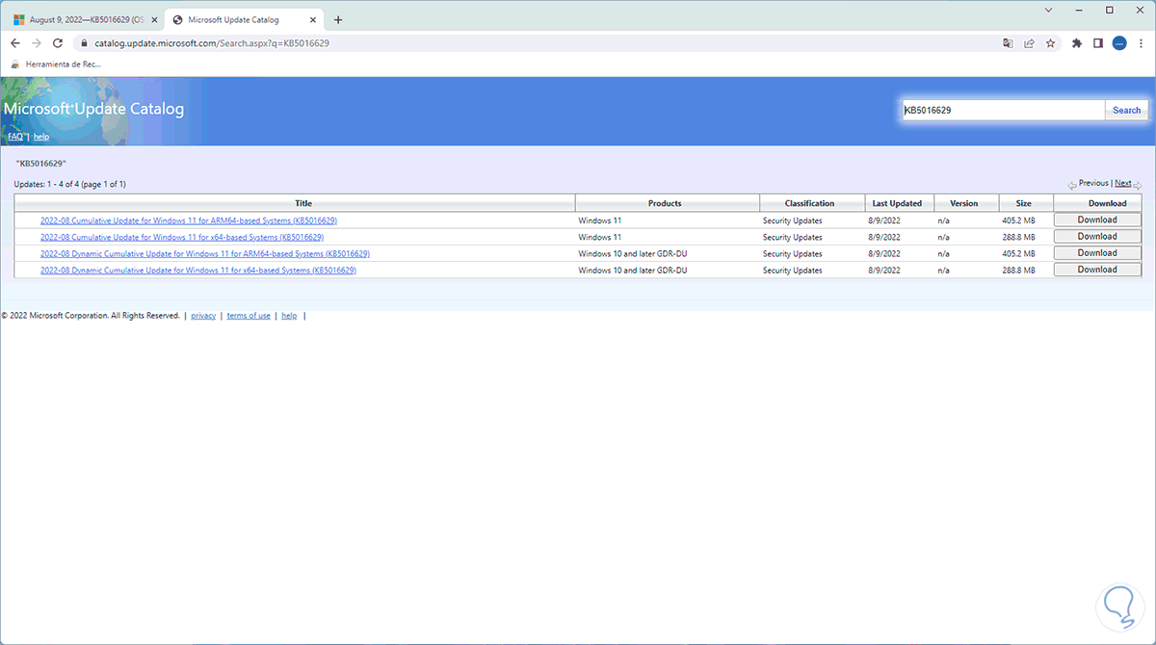
Task: Open a new tab with the plus icon
Action: (x=338, y=19)
